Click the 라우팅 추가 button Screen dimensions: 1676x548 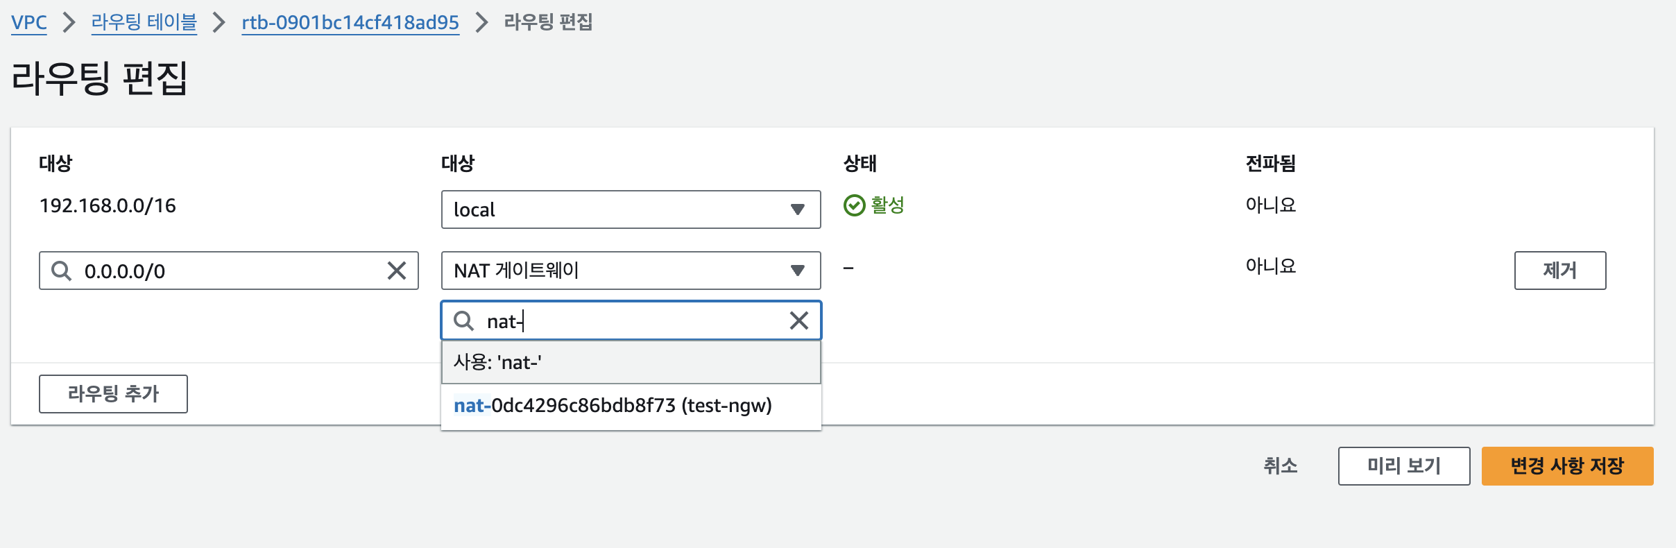113,394
